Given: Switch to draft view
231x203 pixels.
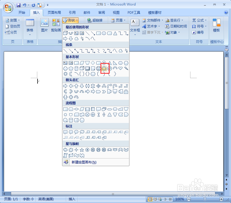Looking at the screenshot, I should pos(170,199).
